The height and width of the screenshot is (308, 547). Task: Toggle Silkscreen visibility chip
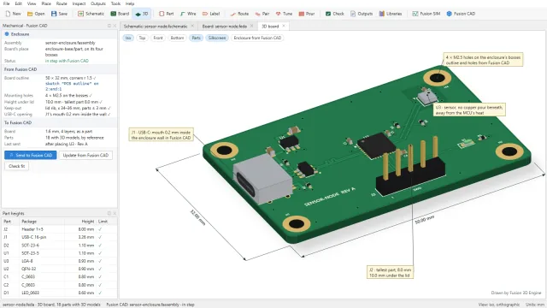click(x=217, y=38)
